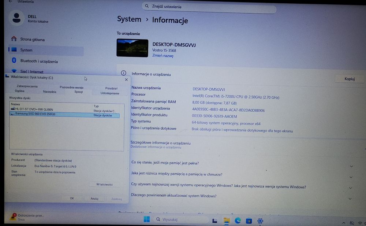Click DESKTOP-DMSGVVJ value beside Nazwa urządzenia
366x226 pixels.
[x=209, y=89]
